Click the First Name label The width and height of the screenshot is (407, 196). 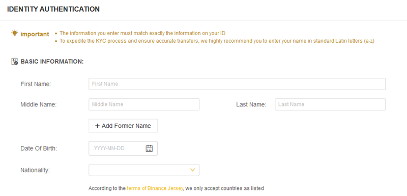pos(36,84)
